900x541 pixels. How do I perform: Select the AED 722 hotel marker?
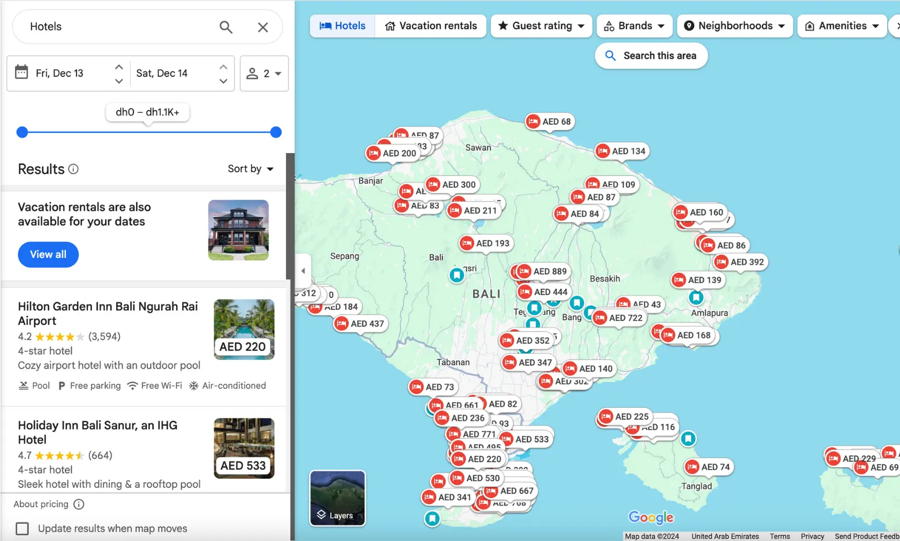coord(618,318)
